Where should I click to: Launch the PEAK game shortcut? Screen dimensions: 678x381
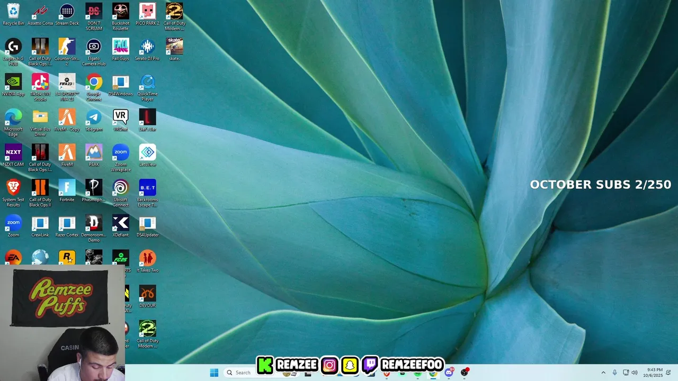pos(94,155)
